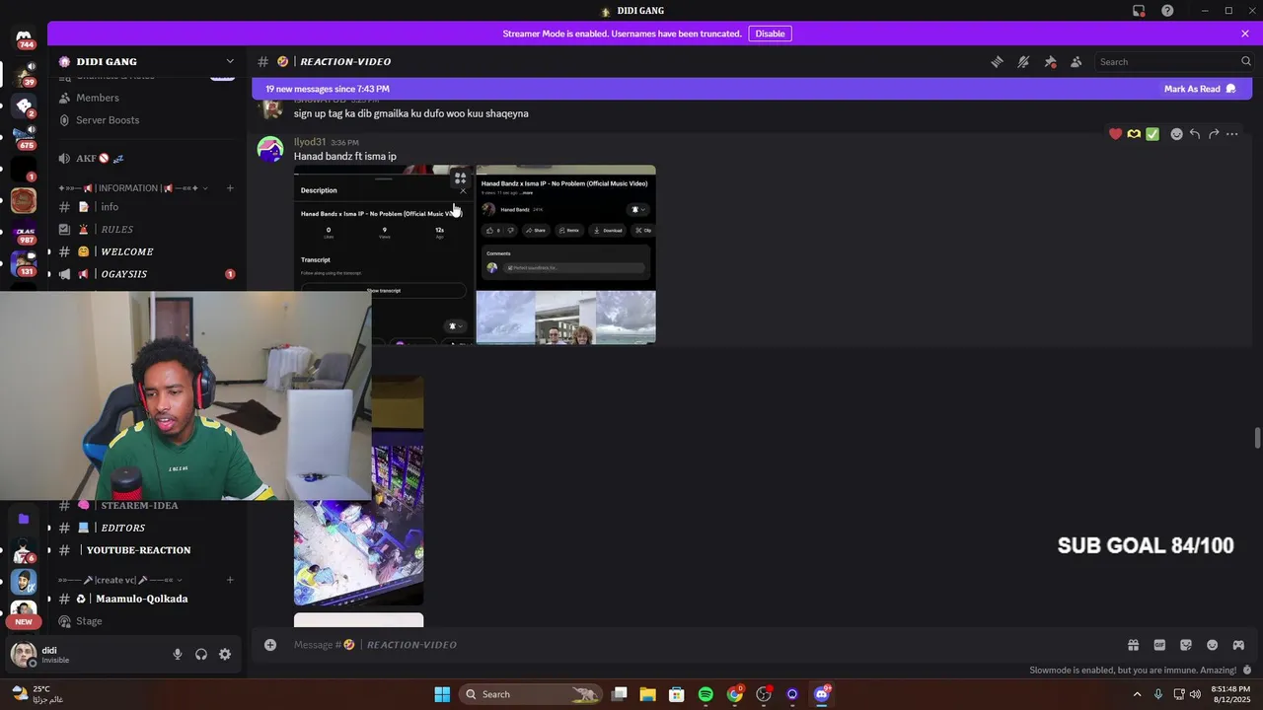Toggle the member list icon

coord(1077,61)
